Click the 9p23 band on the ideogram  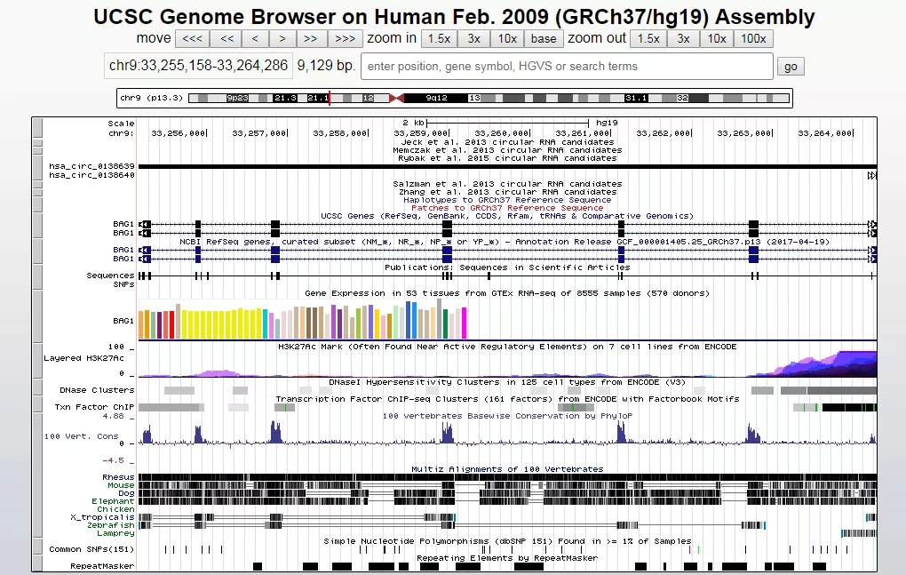coord(237,99)
